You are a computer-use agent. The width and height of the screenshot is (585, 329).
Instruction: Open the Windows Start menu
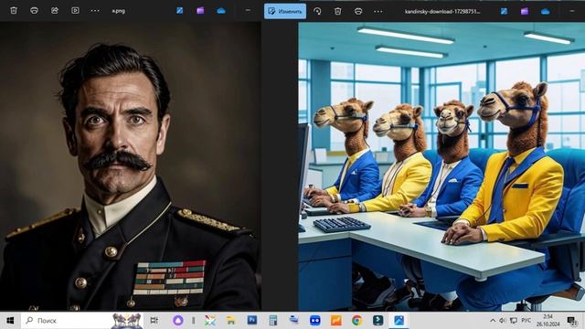click(10, 321)
